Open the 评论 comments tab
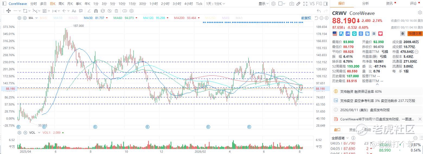 pos(413,4)
